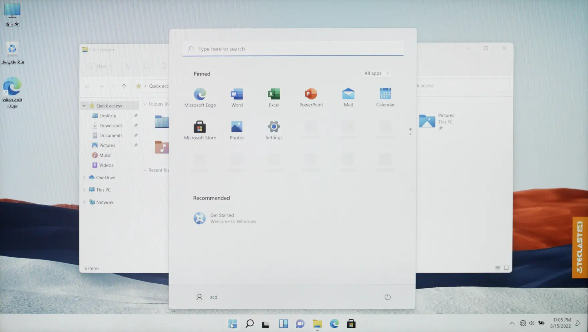Launch Word from the Start menu
Viewport: 588px width, 332px height.
point(237,97)
